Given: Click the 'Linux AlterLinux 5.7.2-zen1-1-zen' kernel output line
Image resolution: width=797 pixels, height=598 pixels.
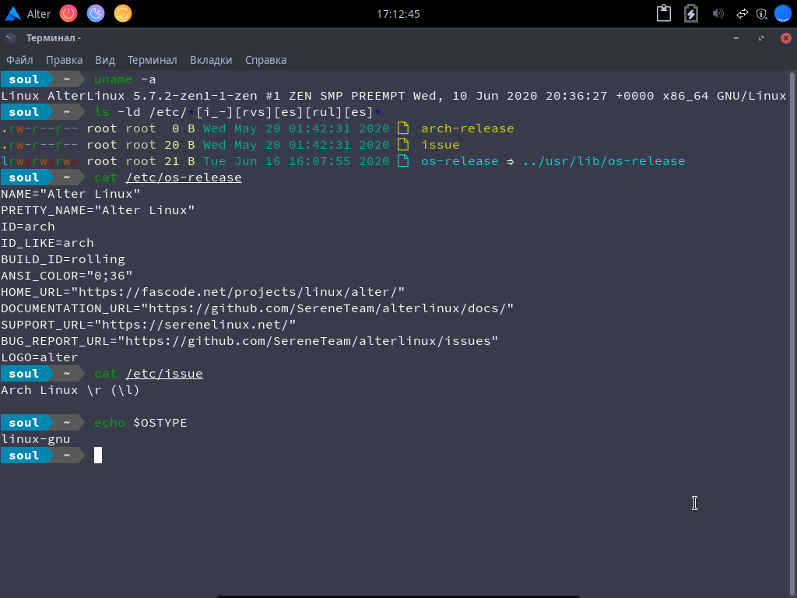Looking at the screenshot, I should click(393, 96).
